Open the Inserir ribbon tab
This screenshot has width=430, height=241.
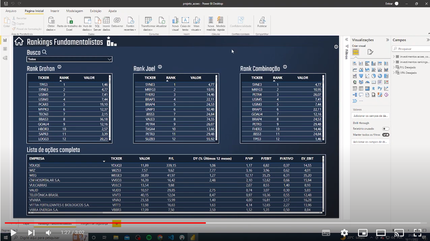55,11
